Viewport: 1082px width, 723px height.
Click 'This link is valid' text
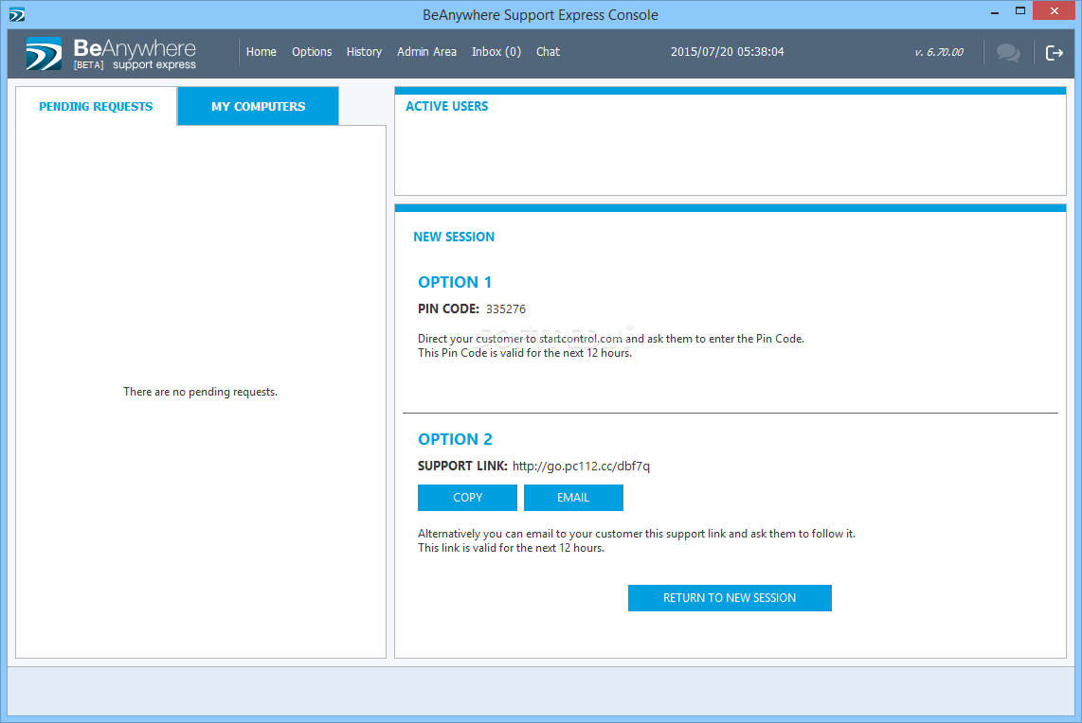(x=511, y=548)
